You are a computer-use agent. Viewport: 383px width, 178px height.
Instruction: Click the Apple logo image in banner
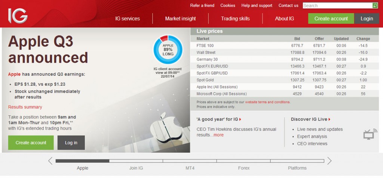166,128
